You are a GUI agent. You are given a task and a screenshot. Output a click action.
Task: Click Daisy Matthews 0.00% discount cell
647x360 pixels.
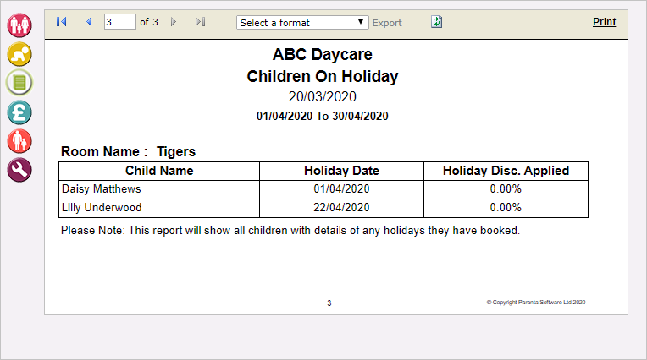pyautogui.click(x=506, y=189)
